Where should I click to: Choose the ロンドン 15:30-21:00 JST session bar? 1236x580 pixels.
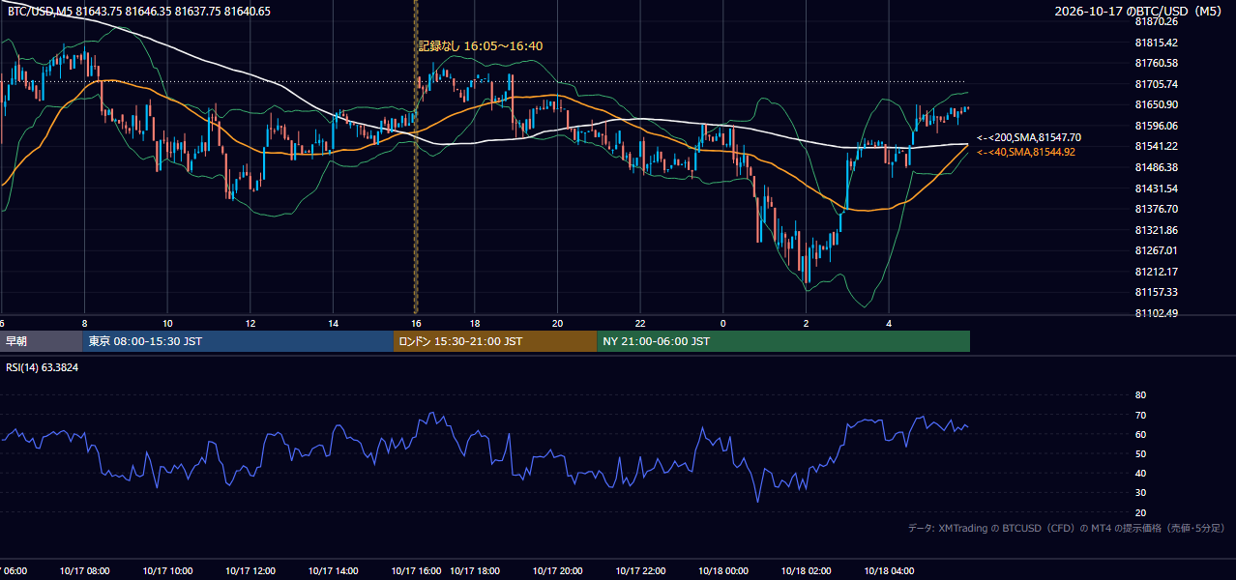click(495, 341)
